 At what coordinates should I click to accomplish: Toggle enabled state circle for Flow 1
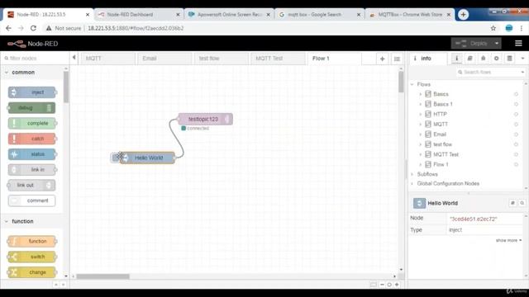pyautogui.click(x=516, y=165)
